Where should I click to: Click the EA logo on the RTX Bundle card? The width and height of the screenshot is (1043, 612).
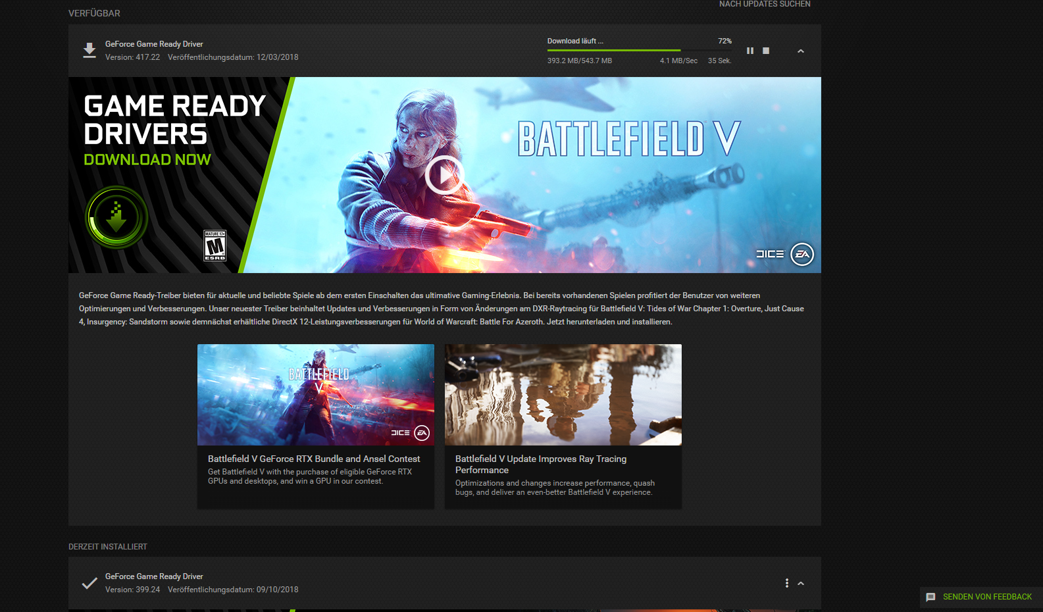422,432
